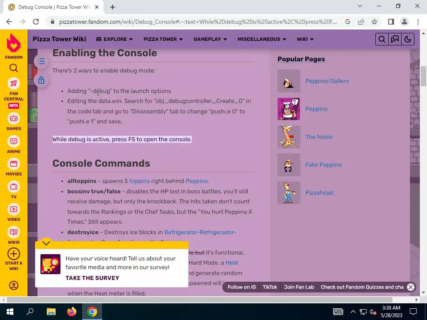Open Windows taskbar search

tap(30, 312)
